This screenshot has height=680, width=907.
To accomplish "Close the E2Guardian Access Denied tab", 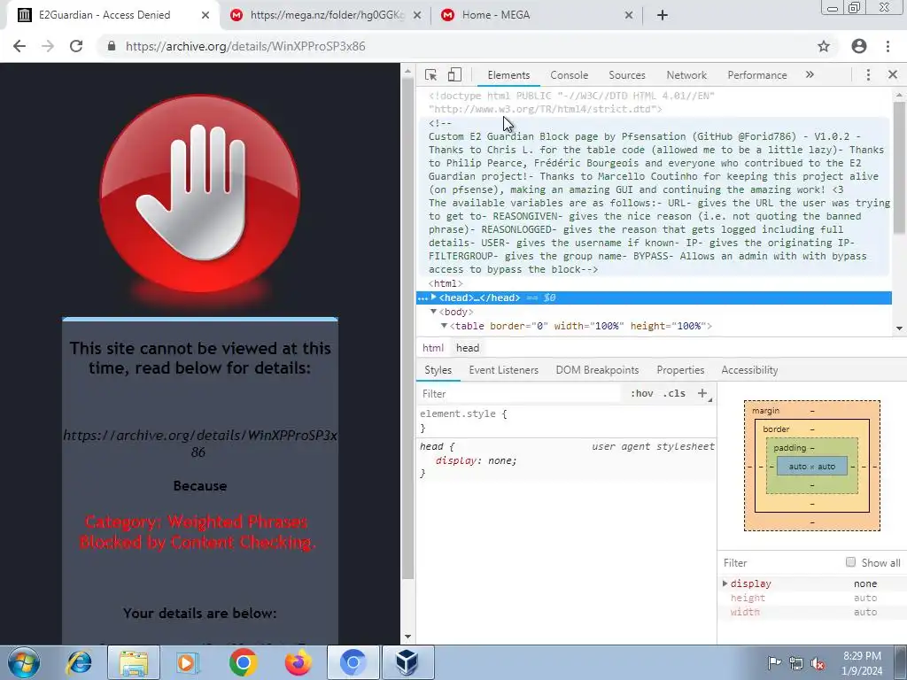I will tap(205, 15).
